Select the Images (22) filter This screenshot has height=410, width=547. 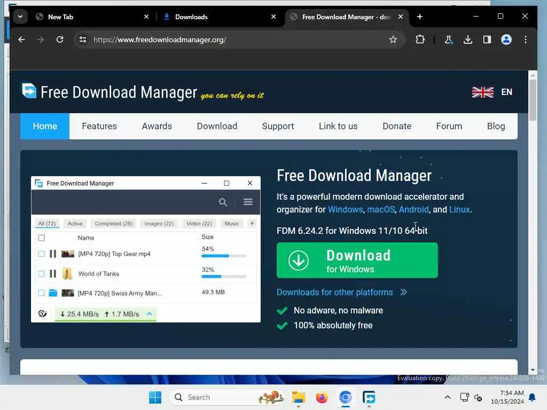(x=159, y=224)
